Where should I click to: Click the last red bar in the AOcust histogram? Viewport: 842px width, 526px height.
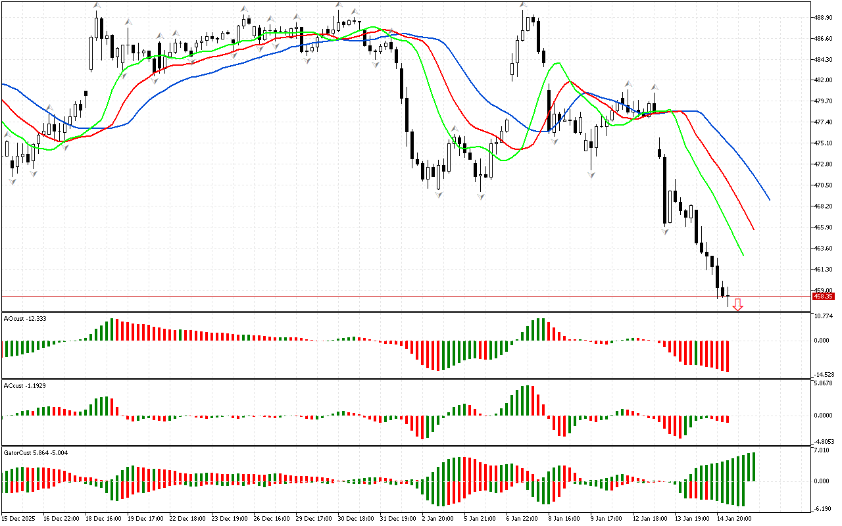[728, 356]
